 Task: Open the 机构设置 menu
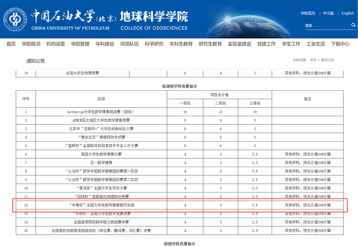click(55, 44)
